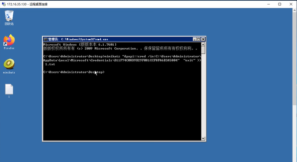
Task: Click the cmd.exe title bar text
Action: [x=78, y=39]
